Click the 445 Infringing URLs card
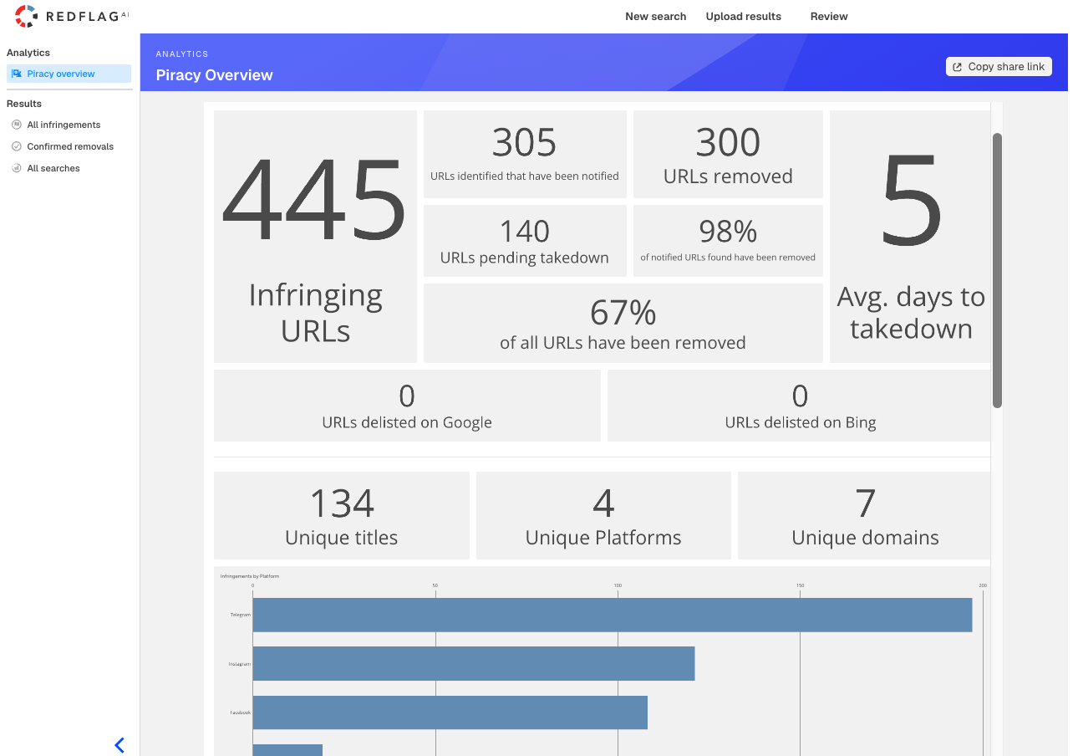The height and width of the screenshot is (756, 1073). 315,237
